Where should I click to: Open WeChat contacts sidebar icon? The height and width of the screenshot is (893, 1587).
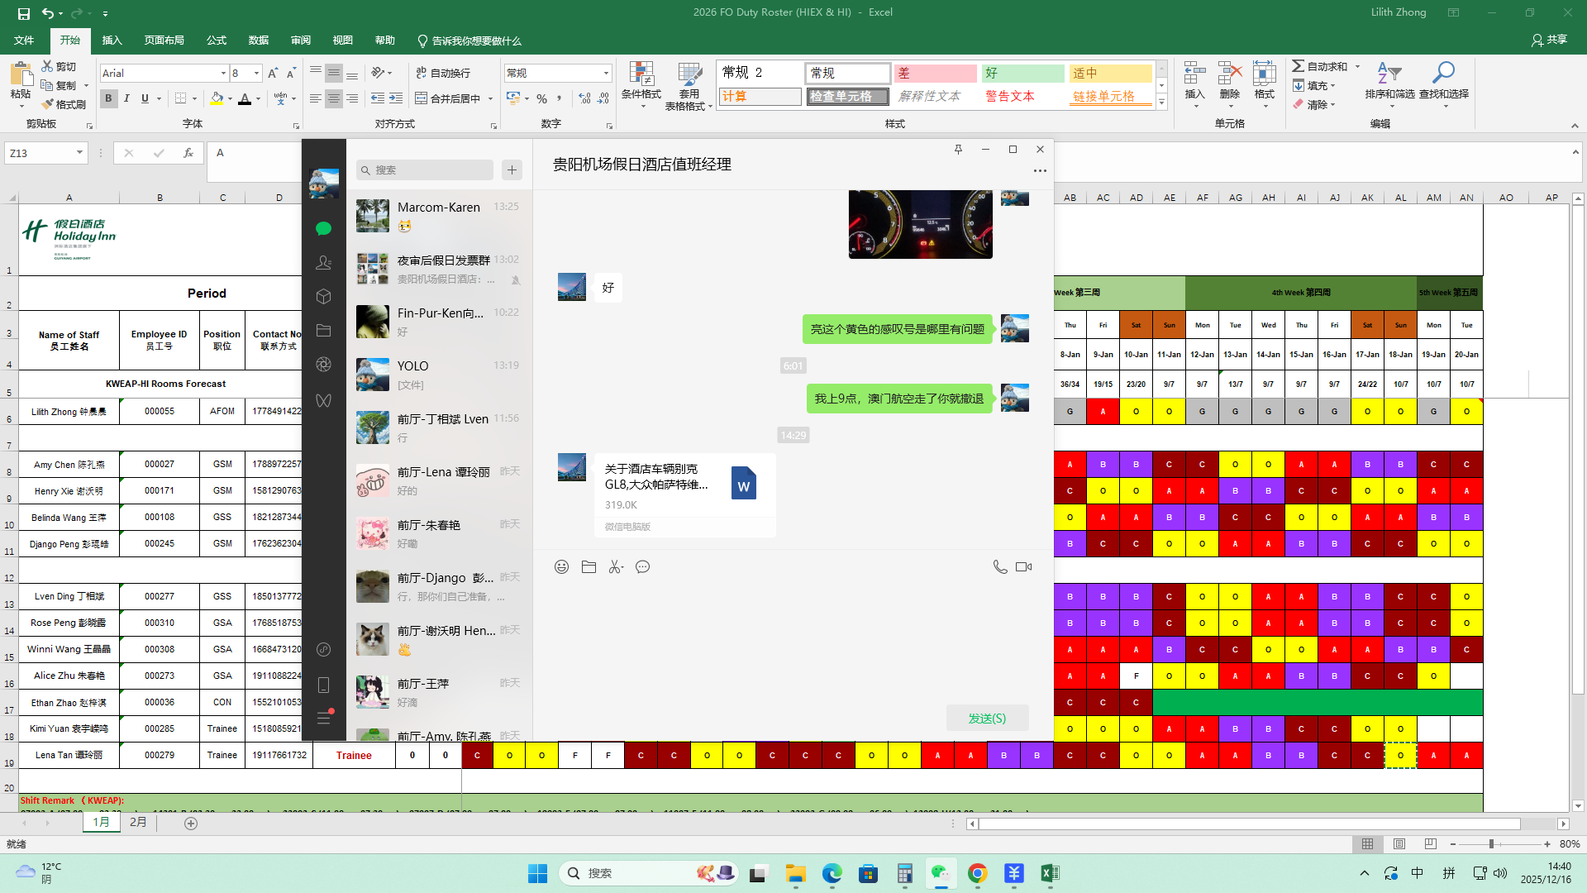323,263
